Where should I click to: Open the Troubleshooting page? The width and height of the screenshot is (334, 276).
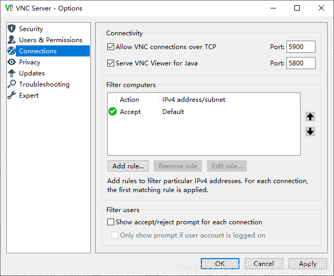(x=44, y=84)
